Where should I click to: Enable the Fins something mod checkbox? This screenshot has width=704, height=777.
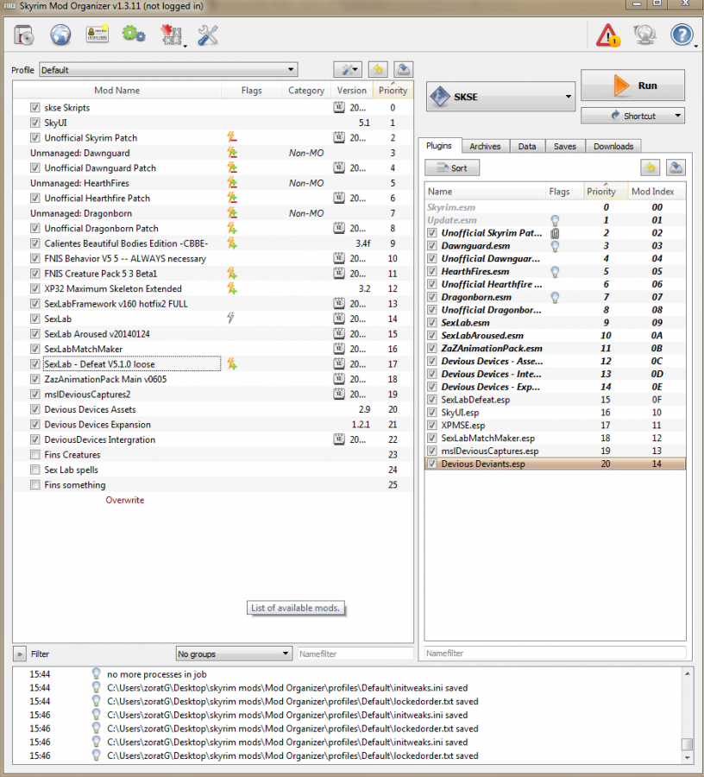(x=35, y=484)
